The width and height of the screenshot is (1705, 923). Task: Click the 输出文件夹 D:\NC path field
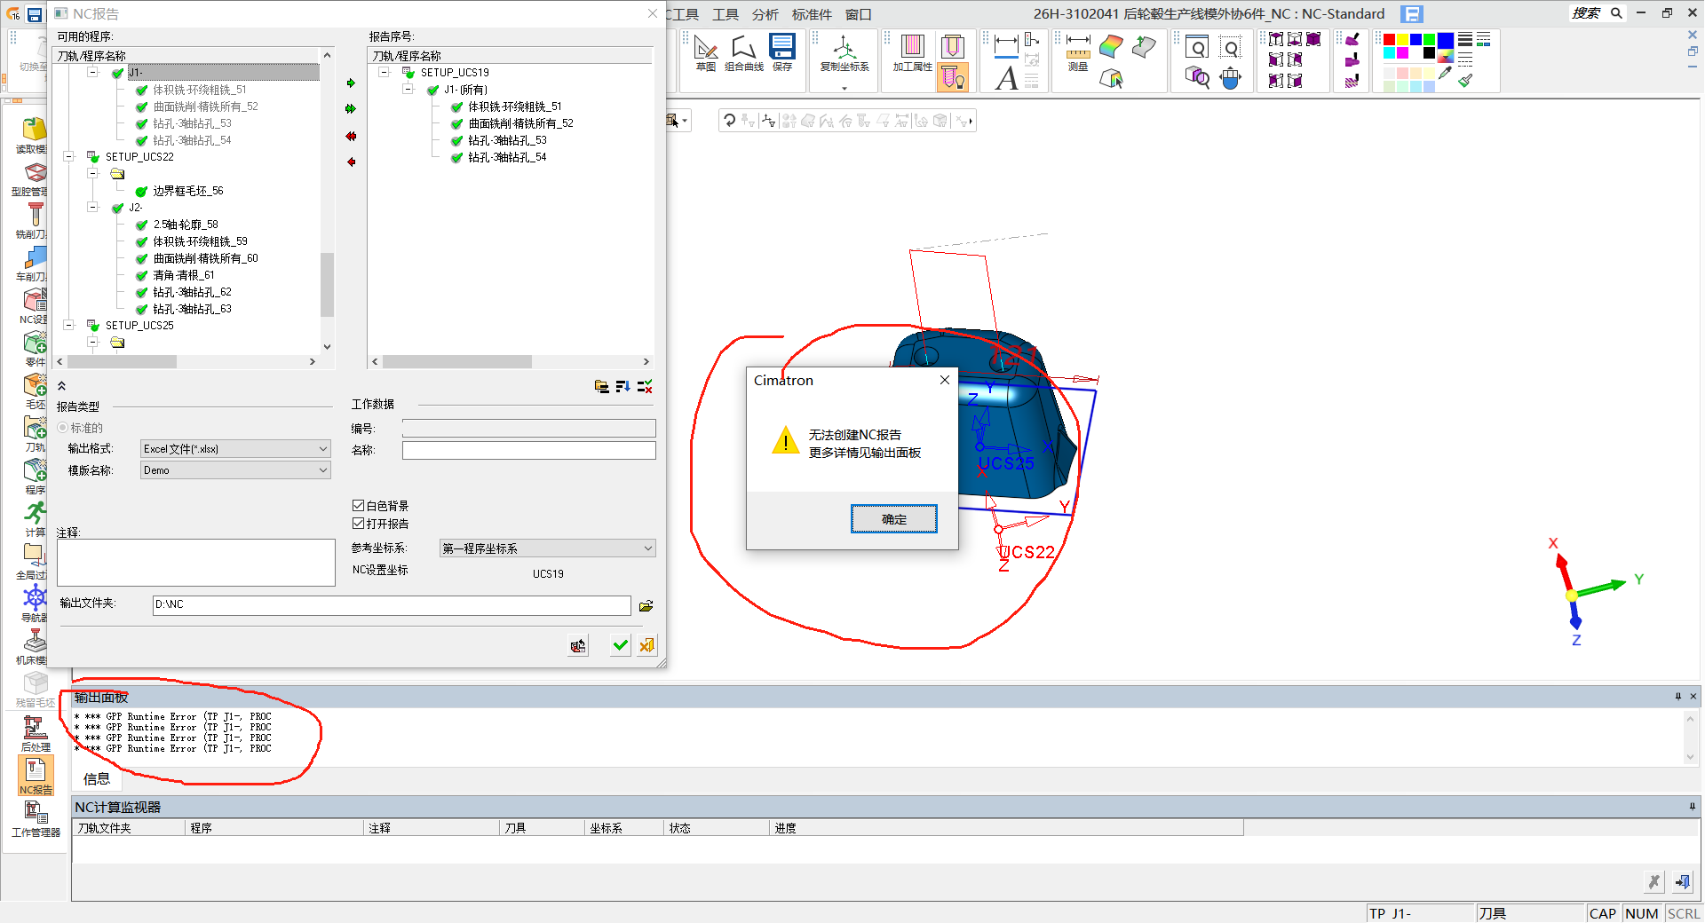pyautogui.click(x=392, y=605)
